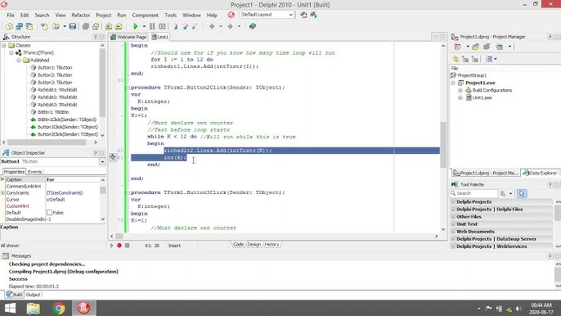The width and height of the screenshot is (561, 316).
Task: Open the Default Layout dropdown
Action: point(267,15)
